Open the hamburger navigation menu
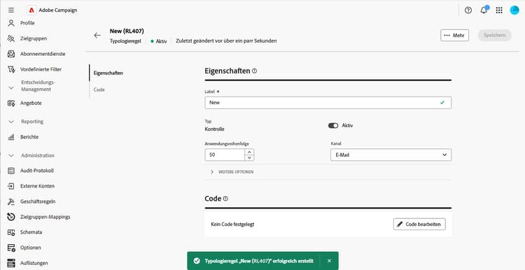 [11, 10]
